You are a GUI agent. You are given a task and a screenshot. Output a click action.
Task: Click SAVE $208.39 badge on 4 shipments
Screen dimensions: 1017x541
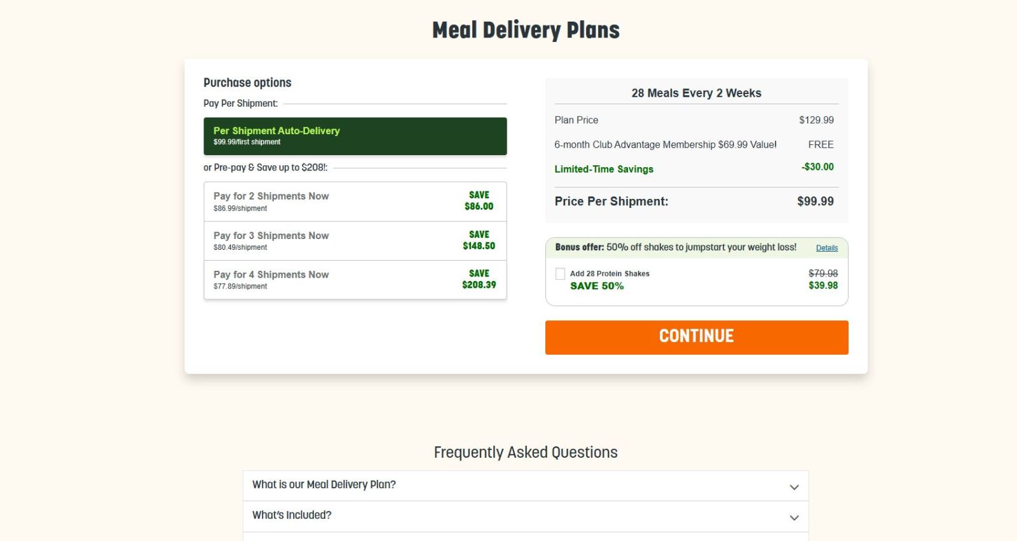(x=479, y=279)
